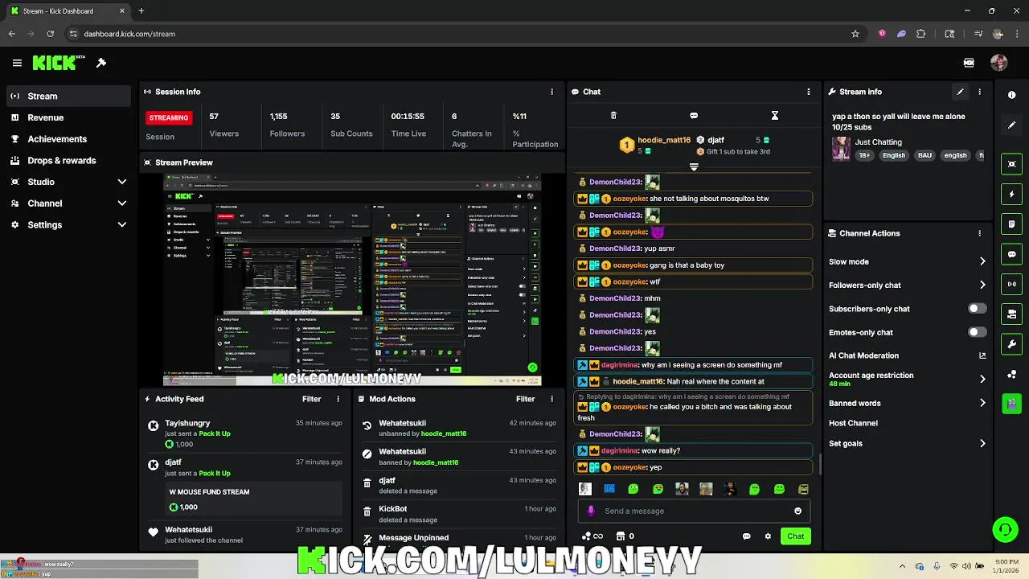Select Drops & rewards in sidebar

[x=68, y=160]
